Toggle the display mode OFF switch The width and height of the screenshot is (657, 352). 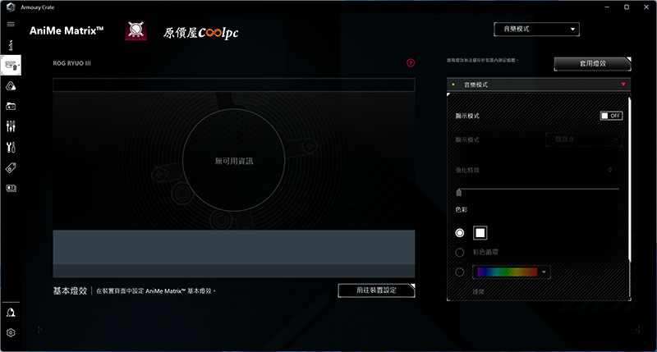pos(611,116)
